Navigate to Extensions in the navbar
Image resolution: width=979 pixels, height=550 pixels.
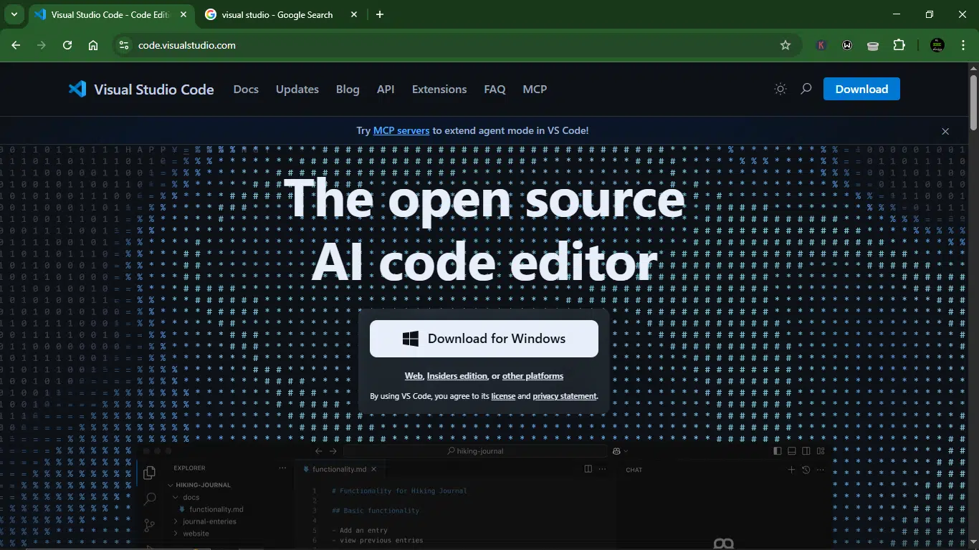[x=439, y=90]
